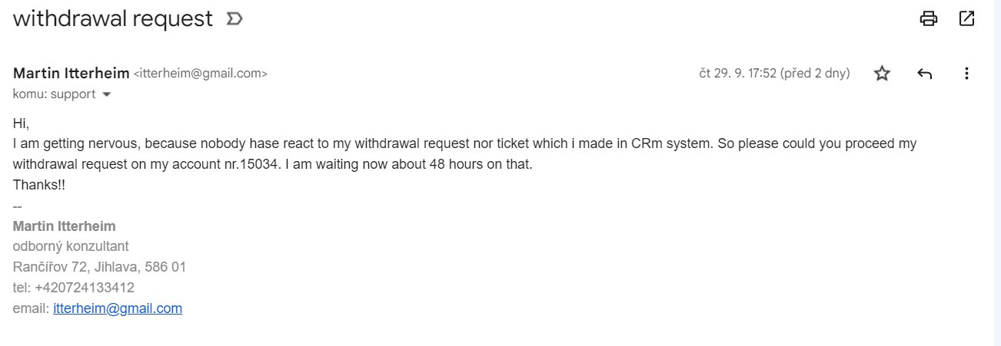Open the email in a new window
The height and width of the screenshot is (346, 1001).
tap(967, 19)
